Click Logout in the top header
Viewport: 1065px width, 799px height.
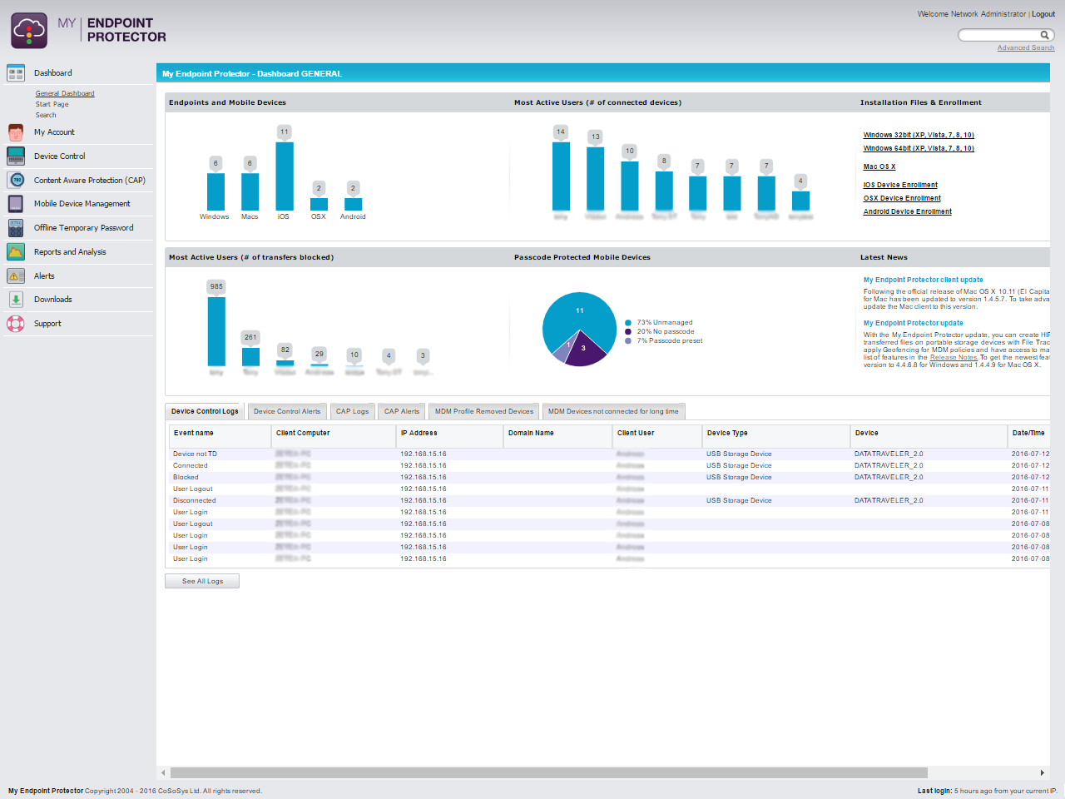[1043, 14]
